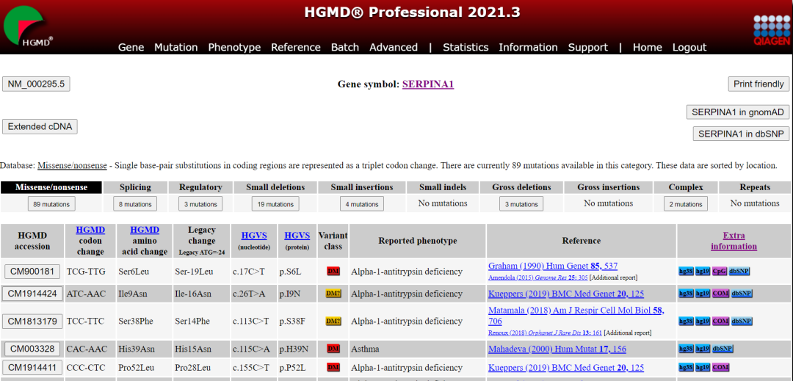Click the DM? variant class icon for Ser38Phe

333,321
